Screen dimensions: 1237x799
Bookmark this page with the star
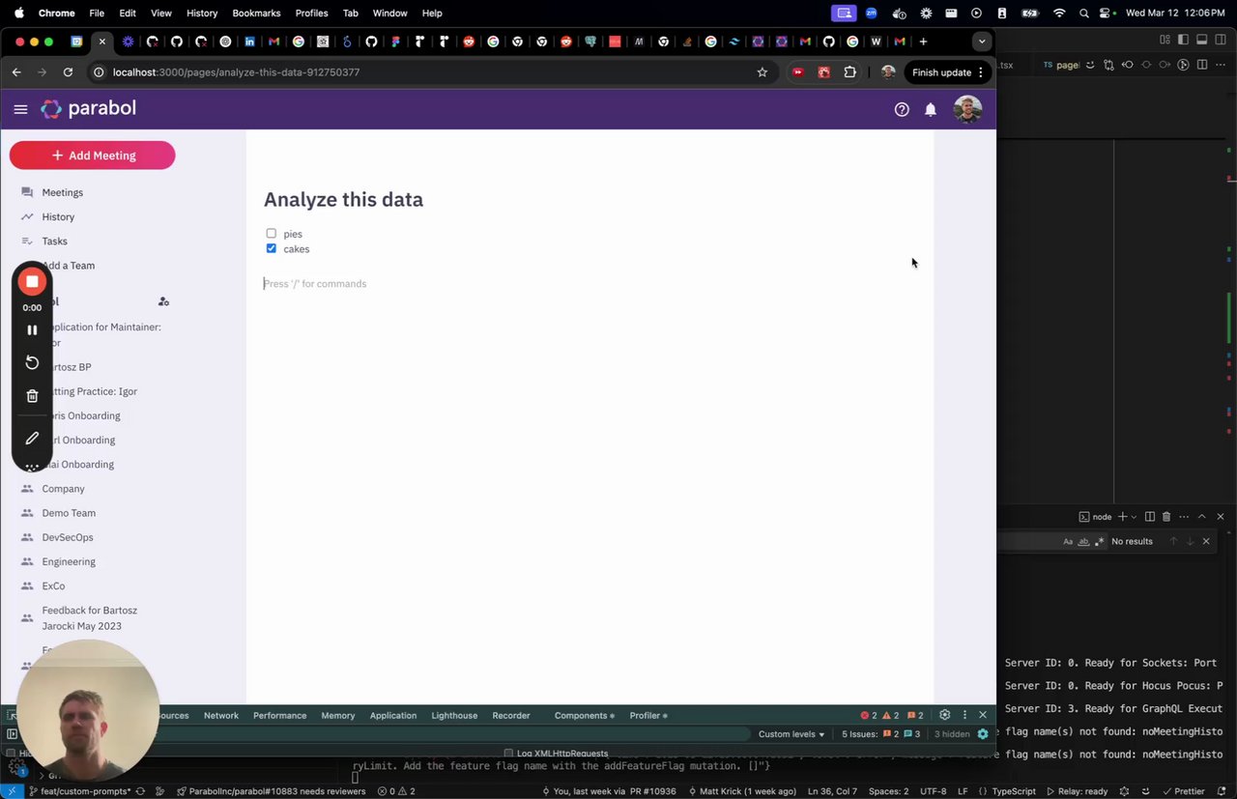point(762,71)
